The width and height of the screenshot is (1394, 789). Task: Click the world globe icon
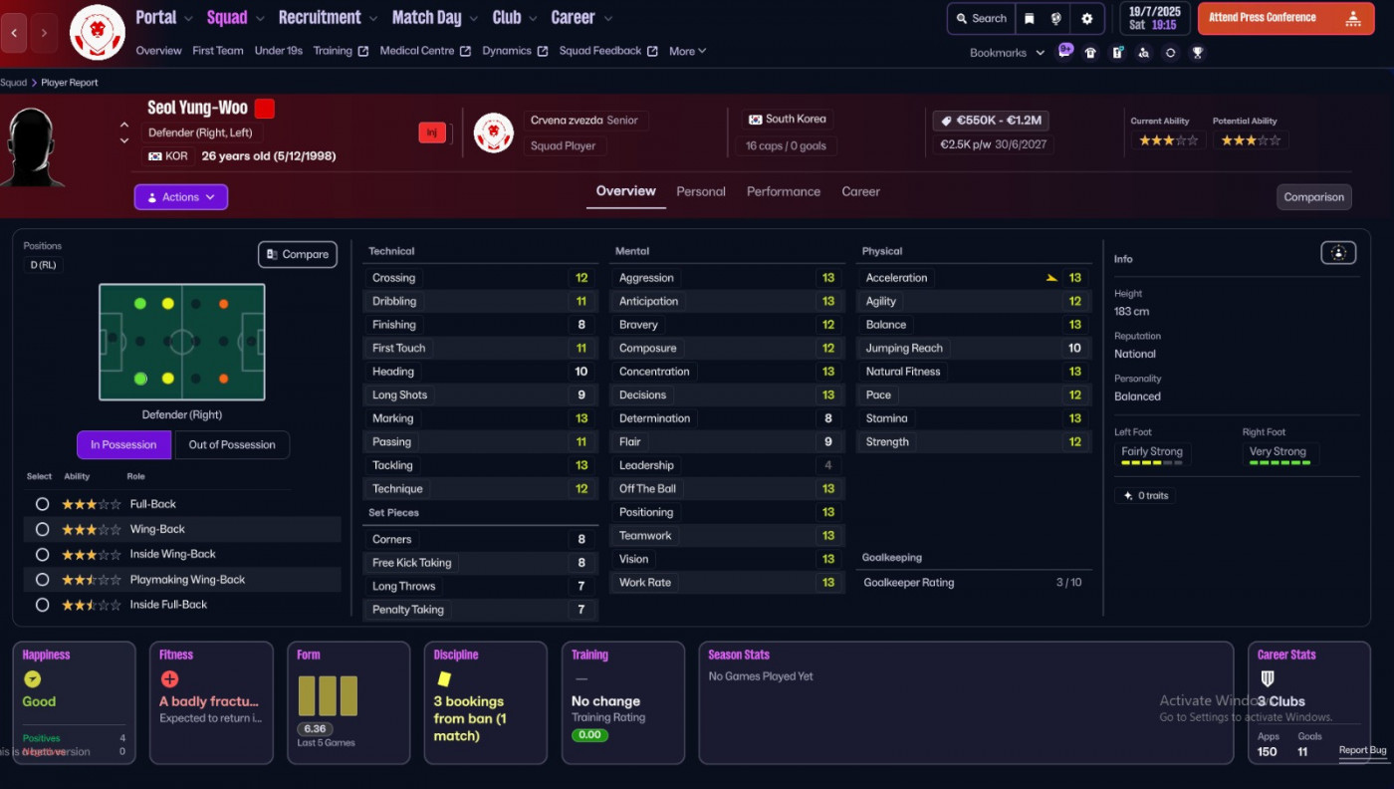(x=1056, y=18)
